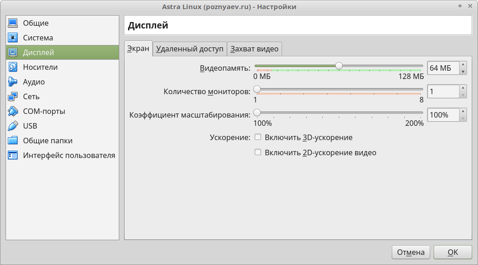Click the Общие папки folder icon

pyautogui.click(x=13, y=141)
